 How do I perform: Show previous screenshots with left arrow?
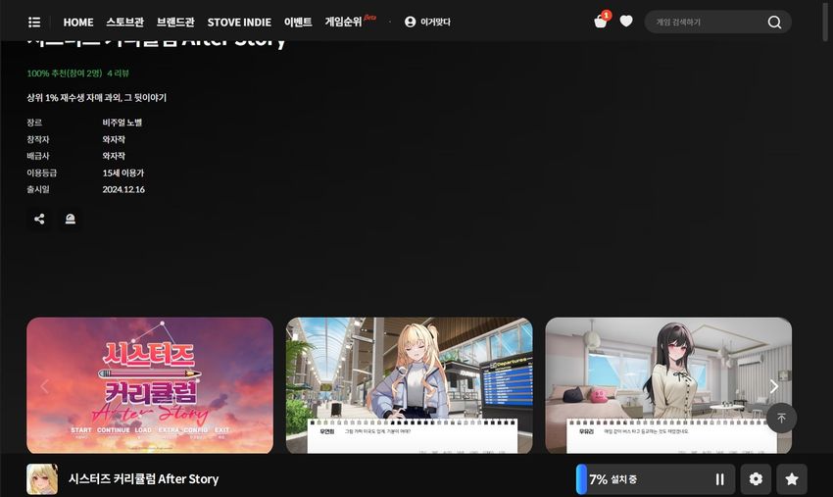click(x=45, y=386)
